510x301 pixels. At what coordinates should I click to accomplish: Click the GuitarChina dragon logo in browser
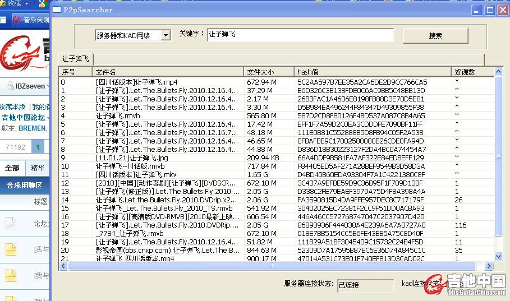19,52
